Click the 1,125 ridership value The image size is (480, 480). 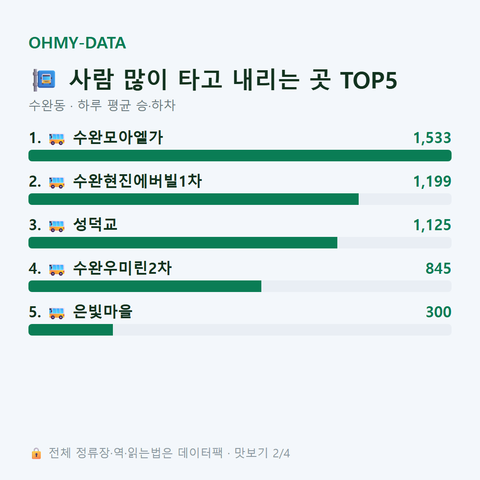coord(432,225)
